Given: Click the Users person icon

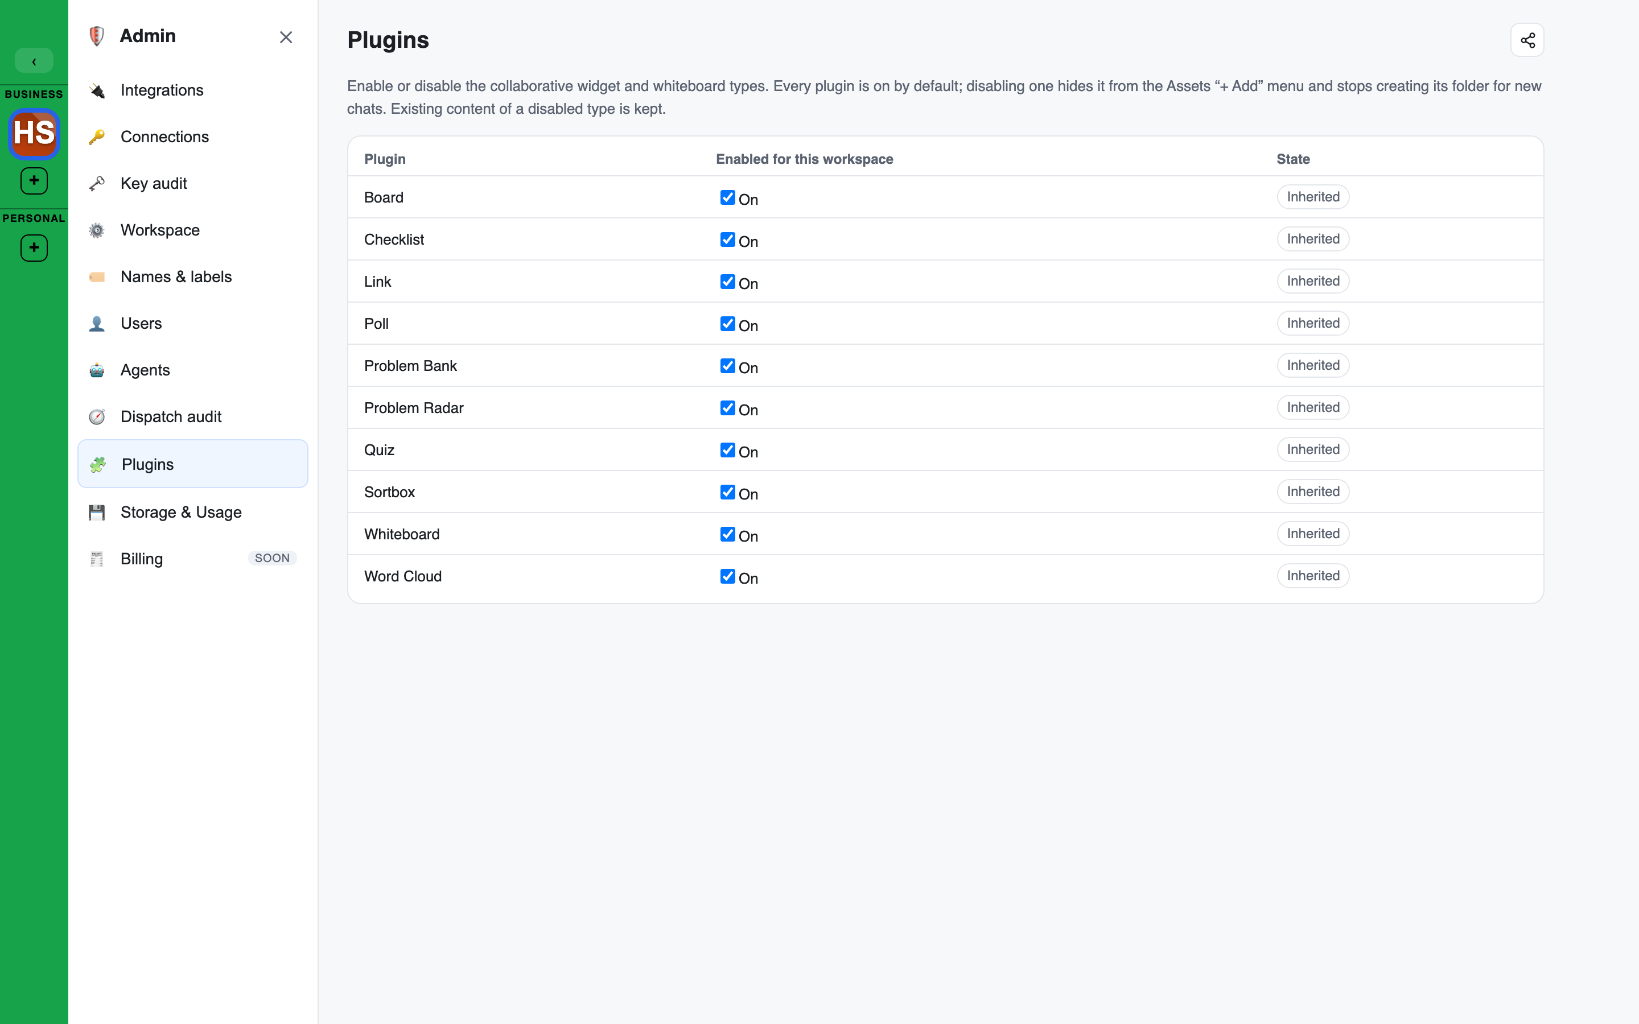Looking at the screenshot, I should [x=97, y=324].
